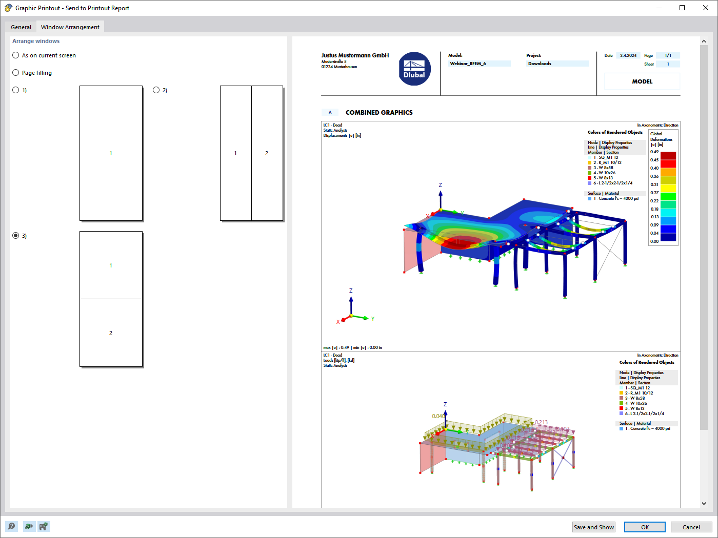Image resolution: width=718 pixels, height=538 pixels.
Task: Click the 'COMBINED GRAPHICS' heading in preview
Action: coord(379,113)
